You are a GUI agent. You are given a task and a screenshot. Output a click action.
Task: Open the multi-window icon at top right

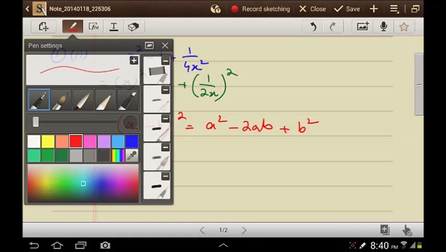click(415, 9)
